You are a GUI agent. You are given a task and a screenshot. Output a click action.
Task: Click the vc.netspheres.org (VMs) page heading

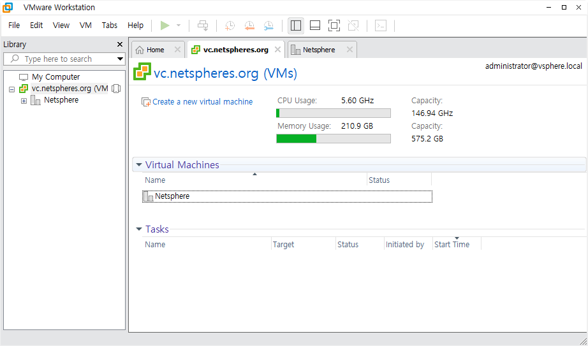pyautogui.click(x=225, y=73)
